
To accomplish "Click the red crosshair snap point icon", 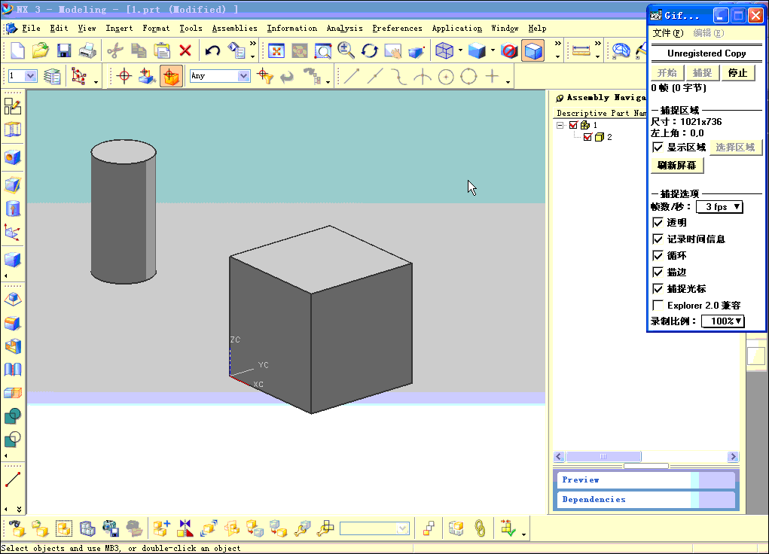I will click(x=124, y=76).
